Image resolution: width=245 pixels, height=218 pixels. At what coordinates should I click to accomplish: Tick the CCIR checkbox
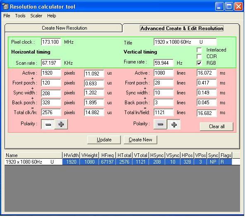coord(199,56)
